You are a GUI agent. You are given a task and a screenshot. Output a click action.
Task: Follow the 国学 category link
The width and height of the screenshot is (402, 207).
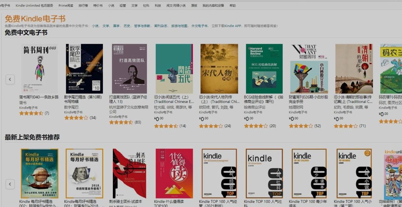(x=116, y=26)
